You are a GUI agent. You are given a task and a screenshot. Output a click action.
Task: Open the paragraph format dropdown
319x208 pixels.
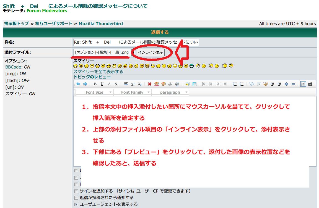pyautogui.click(x=170, y=92)
